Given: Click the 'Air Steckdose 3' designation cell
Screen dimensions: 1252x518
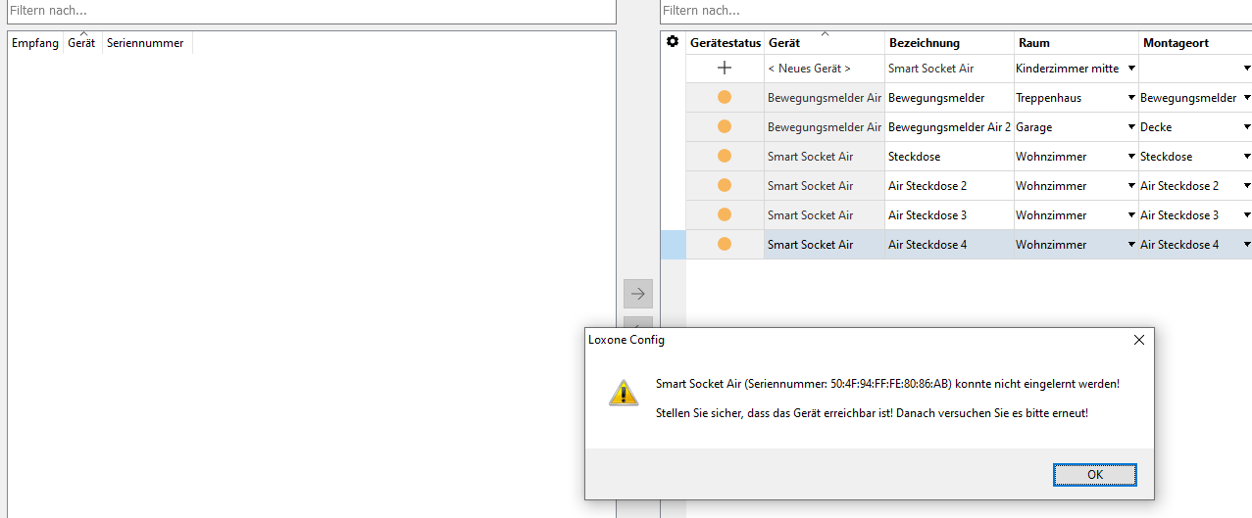Looking at the screenshot, I should pos(949,215).
